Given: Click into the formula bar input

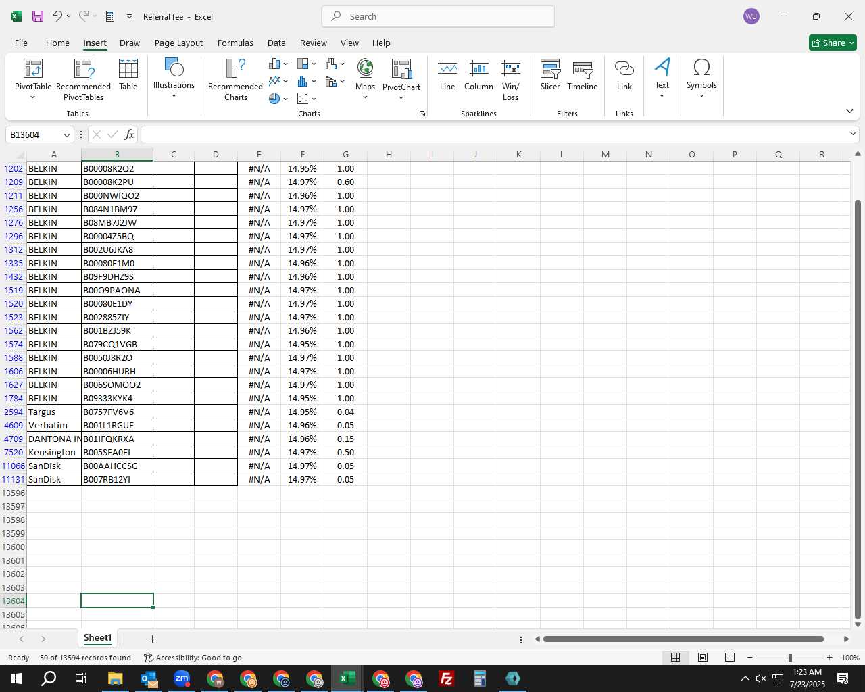Looking at the screenshot, I should 493,134.
